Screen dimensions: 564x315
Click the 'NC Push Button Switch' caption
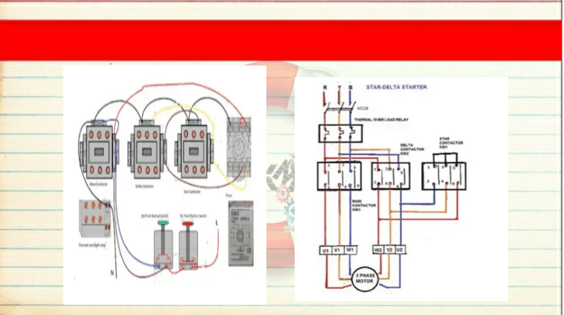193,216
